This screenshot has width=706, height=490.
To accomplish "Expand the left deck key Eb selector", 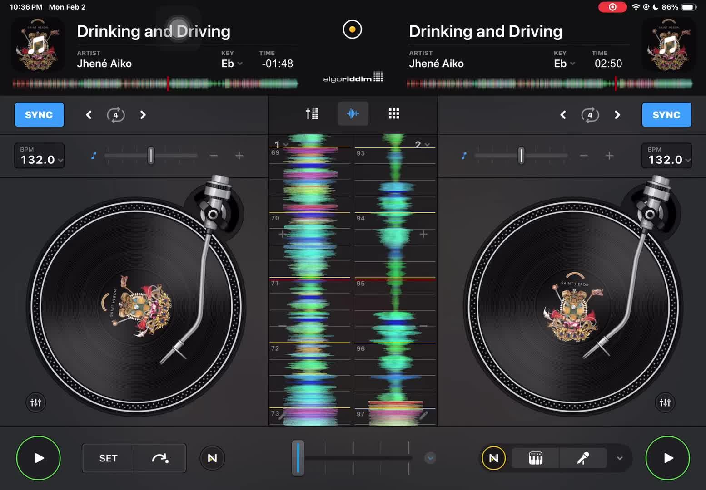I will click(232, 64).
